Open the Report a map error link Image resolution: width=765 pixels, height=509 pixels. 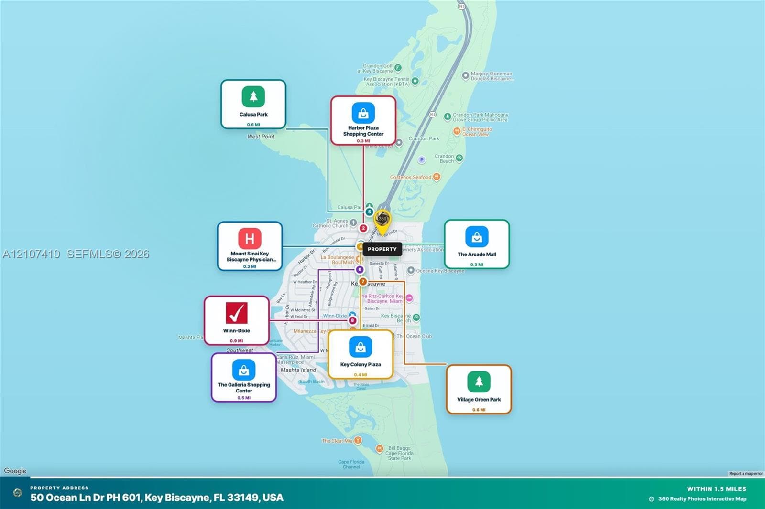pos(745,474)
